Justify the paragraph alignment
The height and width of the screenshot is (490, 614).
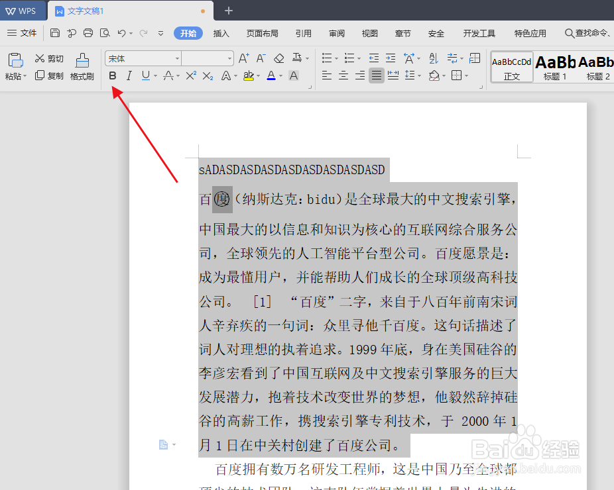coord(377,75)
